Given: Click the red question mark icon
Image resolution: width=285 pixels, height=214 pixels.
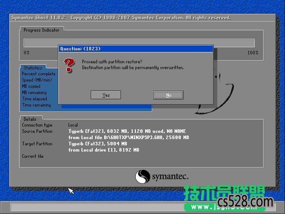Looking at the screenshot, I should point(69,65).
